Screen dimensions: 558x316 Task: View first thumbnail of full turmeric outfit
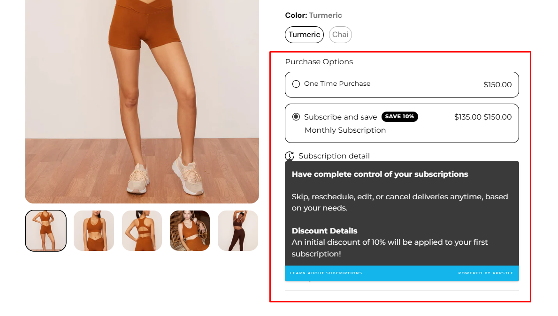coord(46,231)
